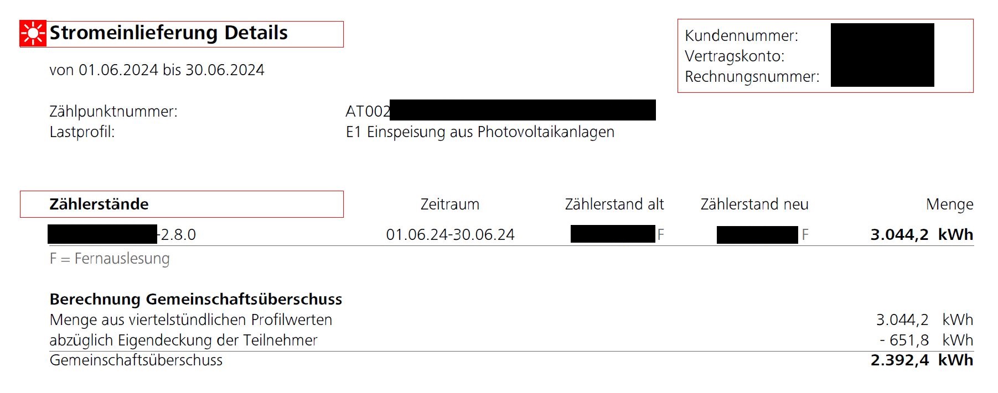Click the Zählpunktnummer label

[113, 112]
